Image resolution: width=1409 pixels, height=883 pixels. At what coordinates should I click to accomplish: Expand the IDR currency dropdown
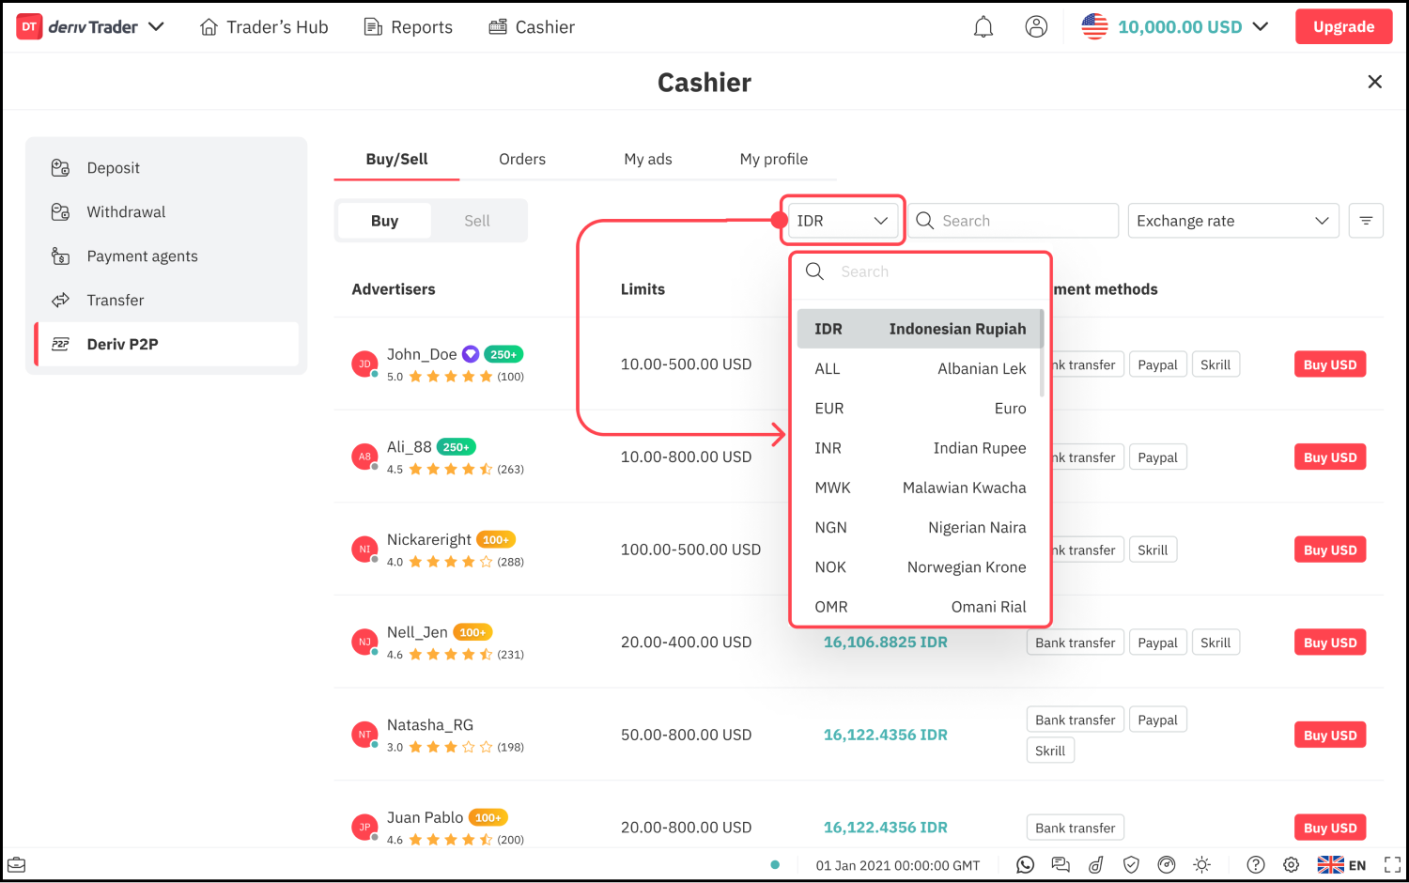pos(842,221)
